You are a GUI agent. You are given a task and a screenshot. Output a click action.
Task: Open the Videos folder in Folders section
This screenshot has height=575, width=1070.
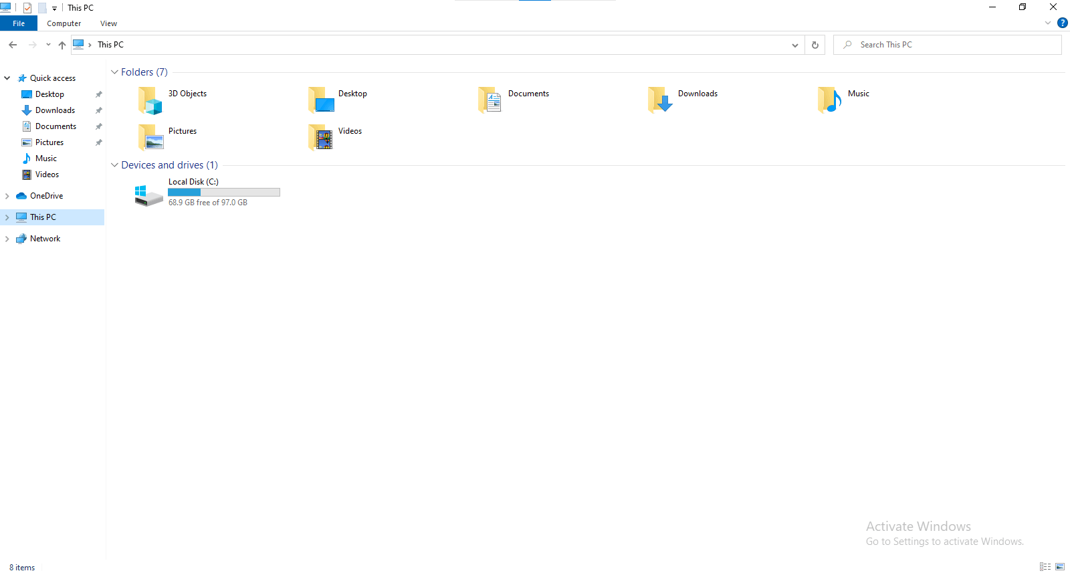coord(321,137)
